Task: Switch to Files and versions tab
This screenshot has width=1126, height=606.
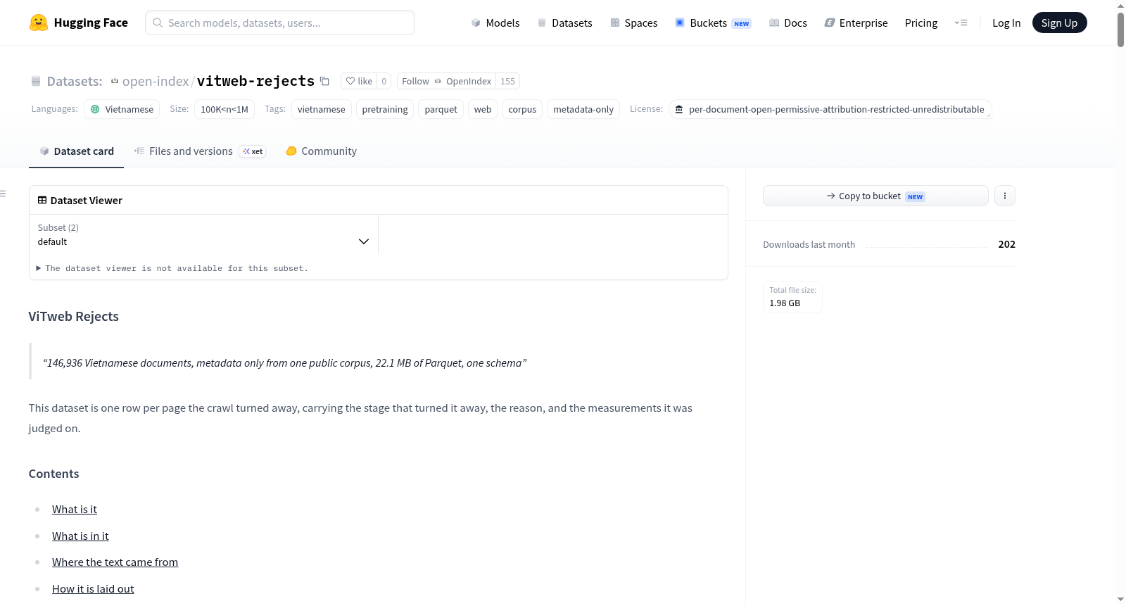Action: point(200,151)
